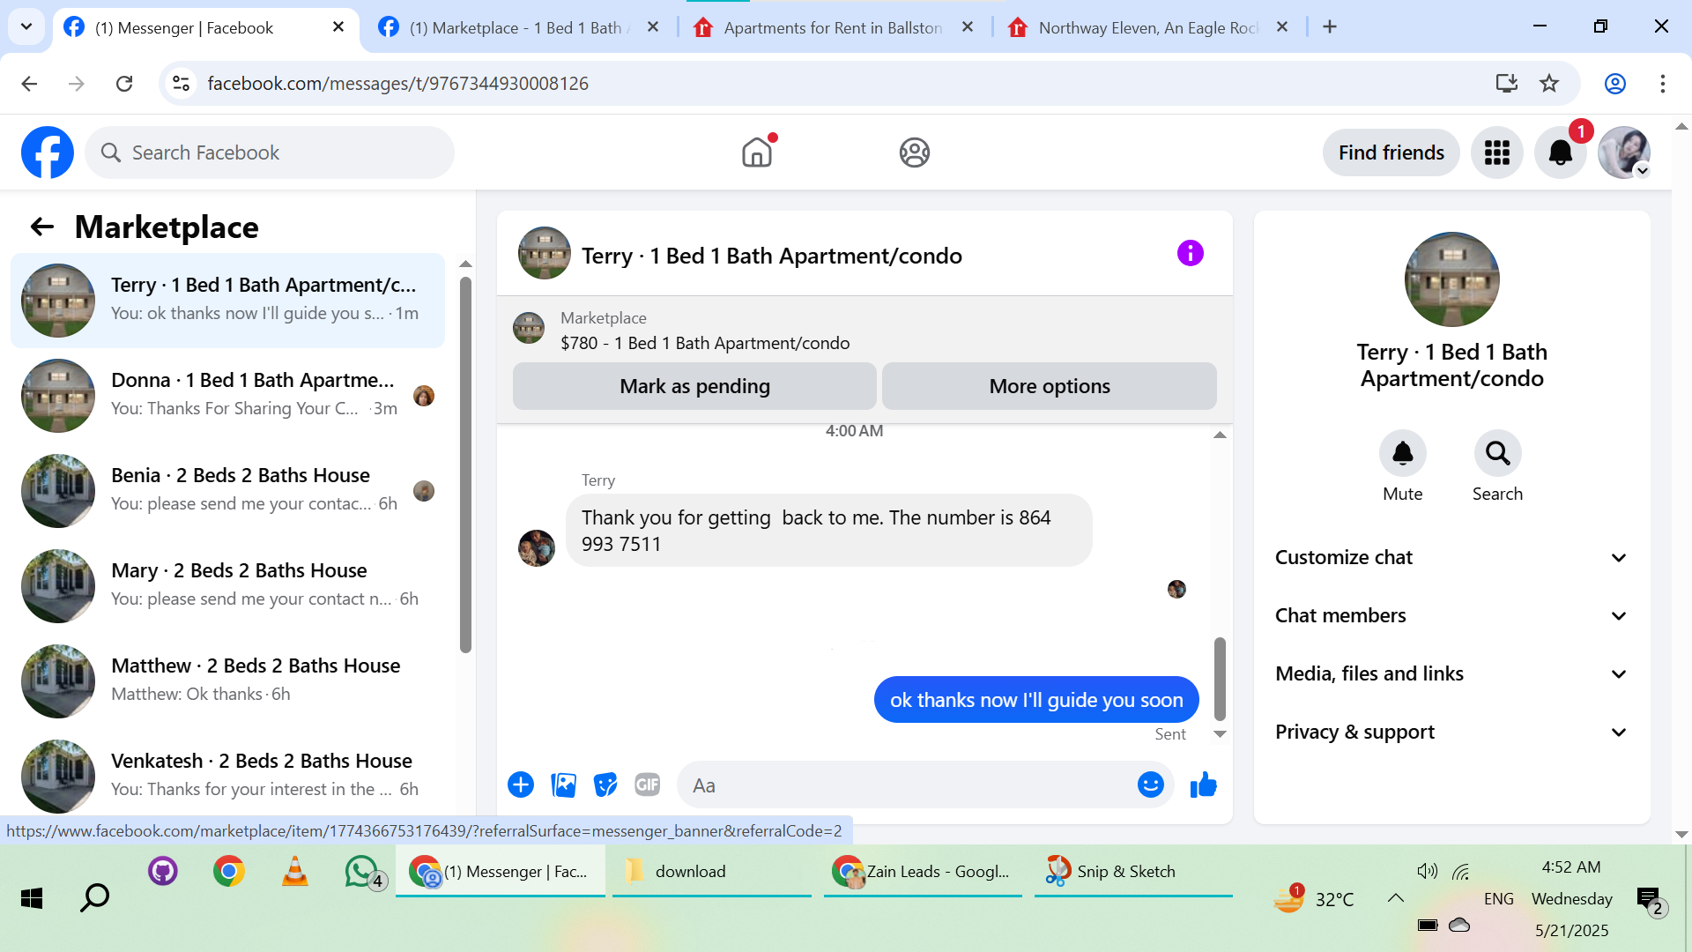This screenshot has width=1692, height=952.
Task: Open Donna 1 Bed 1 Bath conversation
Action: 227,396
